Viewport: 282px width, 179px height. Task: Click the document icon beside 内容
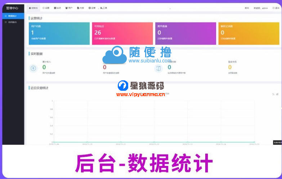coord(78,8)
